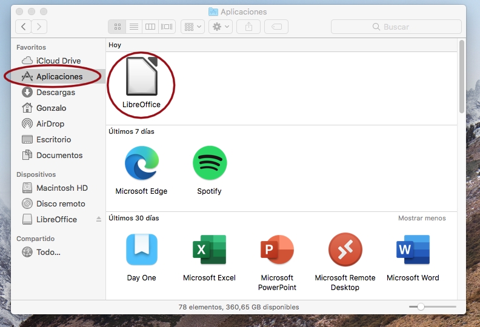Viewport: 480px width, 327px height.
Task: Select Descargas in the sidebar
Action: click(55, 93)
